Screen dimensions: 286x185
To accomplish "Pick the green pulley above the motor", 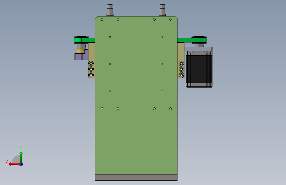I will [199, 40].
